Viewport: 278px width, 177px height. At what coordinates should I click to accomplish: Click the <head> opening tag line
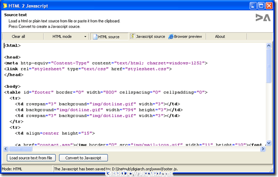click(13, 57)
